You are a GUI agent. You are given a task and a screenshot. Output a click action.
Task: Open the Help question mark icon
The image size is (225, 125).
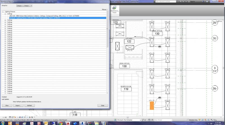207,1
